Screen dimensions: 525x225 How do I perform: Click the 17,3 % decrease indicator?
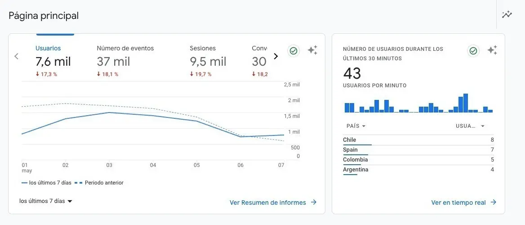coord(46,74)
